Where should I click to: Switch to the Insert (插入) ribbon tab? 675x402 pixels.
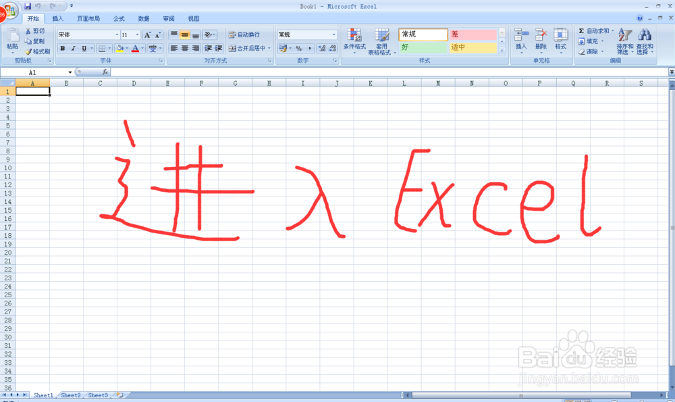click(x=57, y=18)
